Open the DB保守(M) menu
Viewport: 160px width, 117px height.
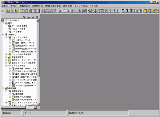[68, 6]
